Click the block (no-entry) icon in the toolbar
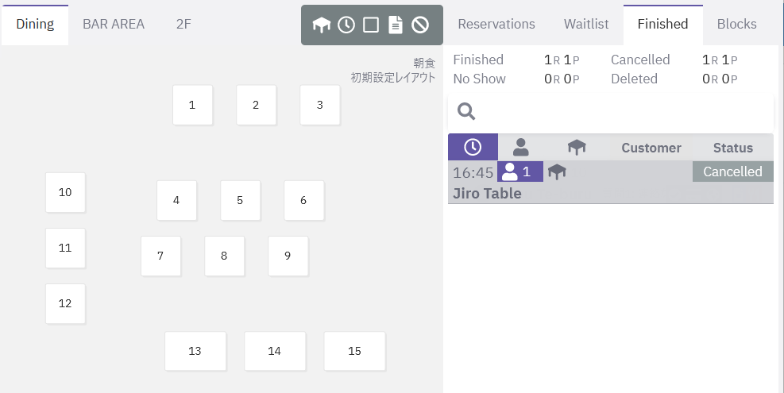Viewport: 784px width, 393px height. pyautogui.click(x=419, y=25)
